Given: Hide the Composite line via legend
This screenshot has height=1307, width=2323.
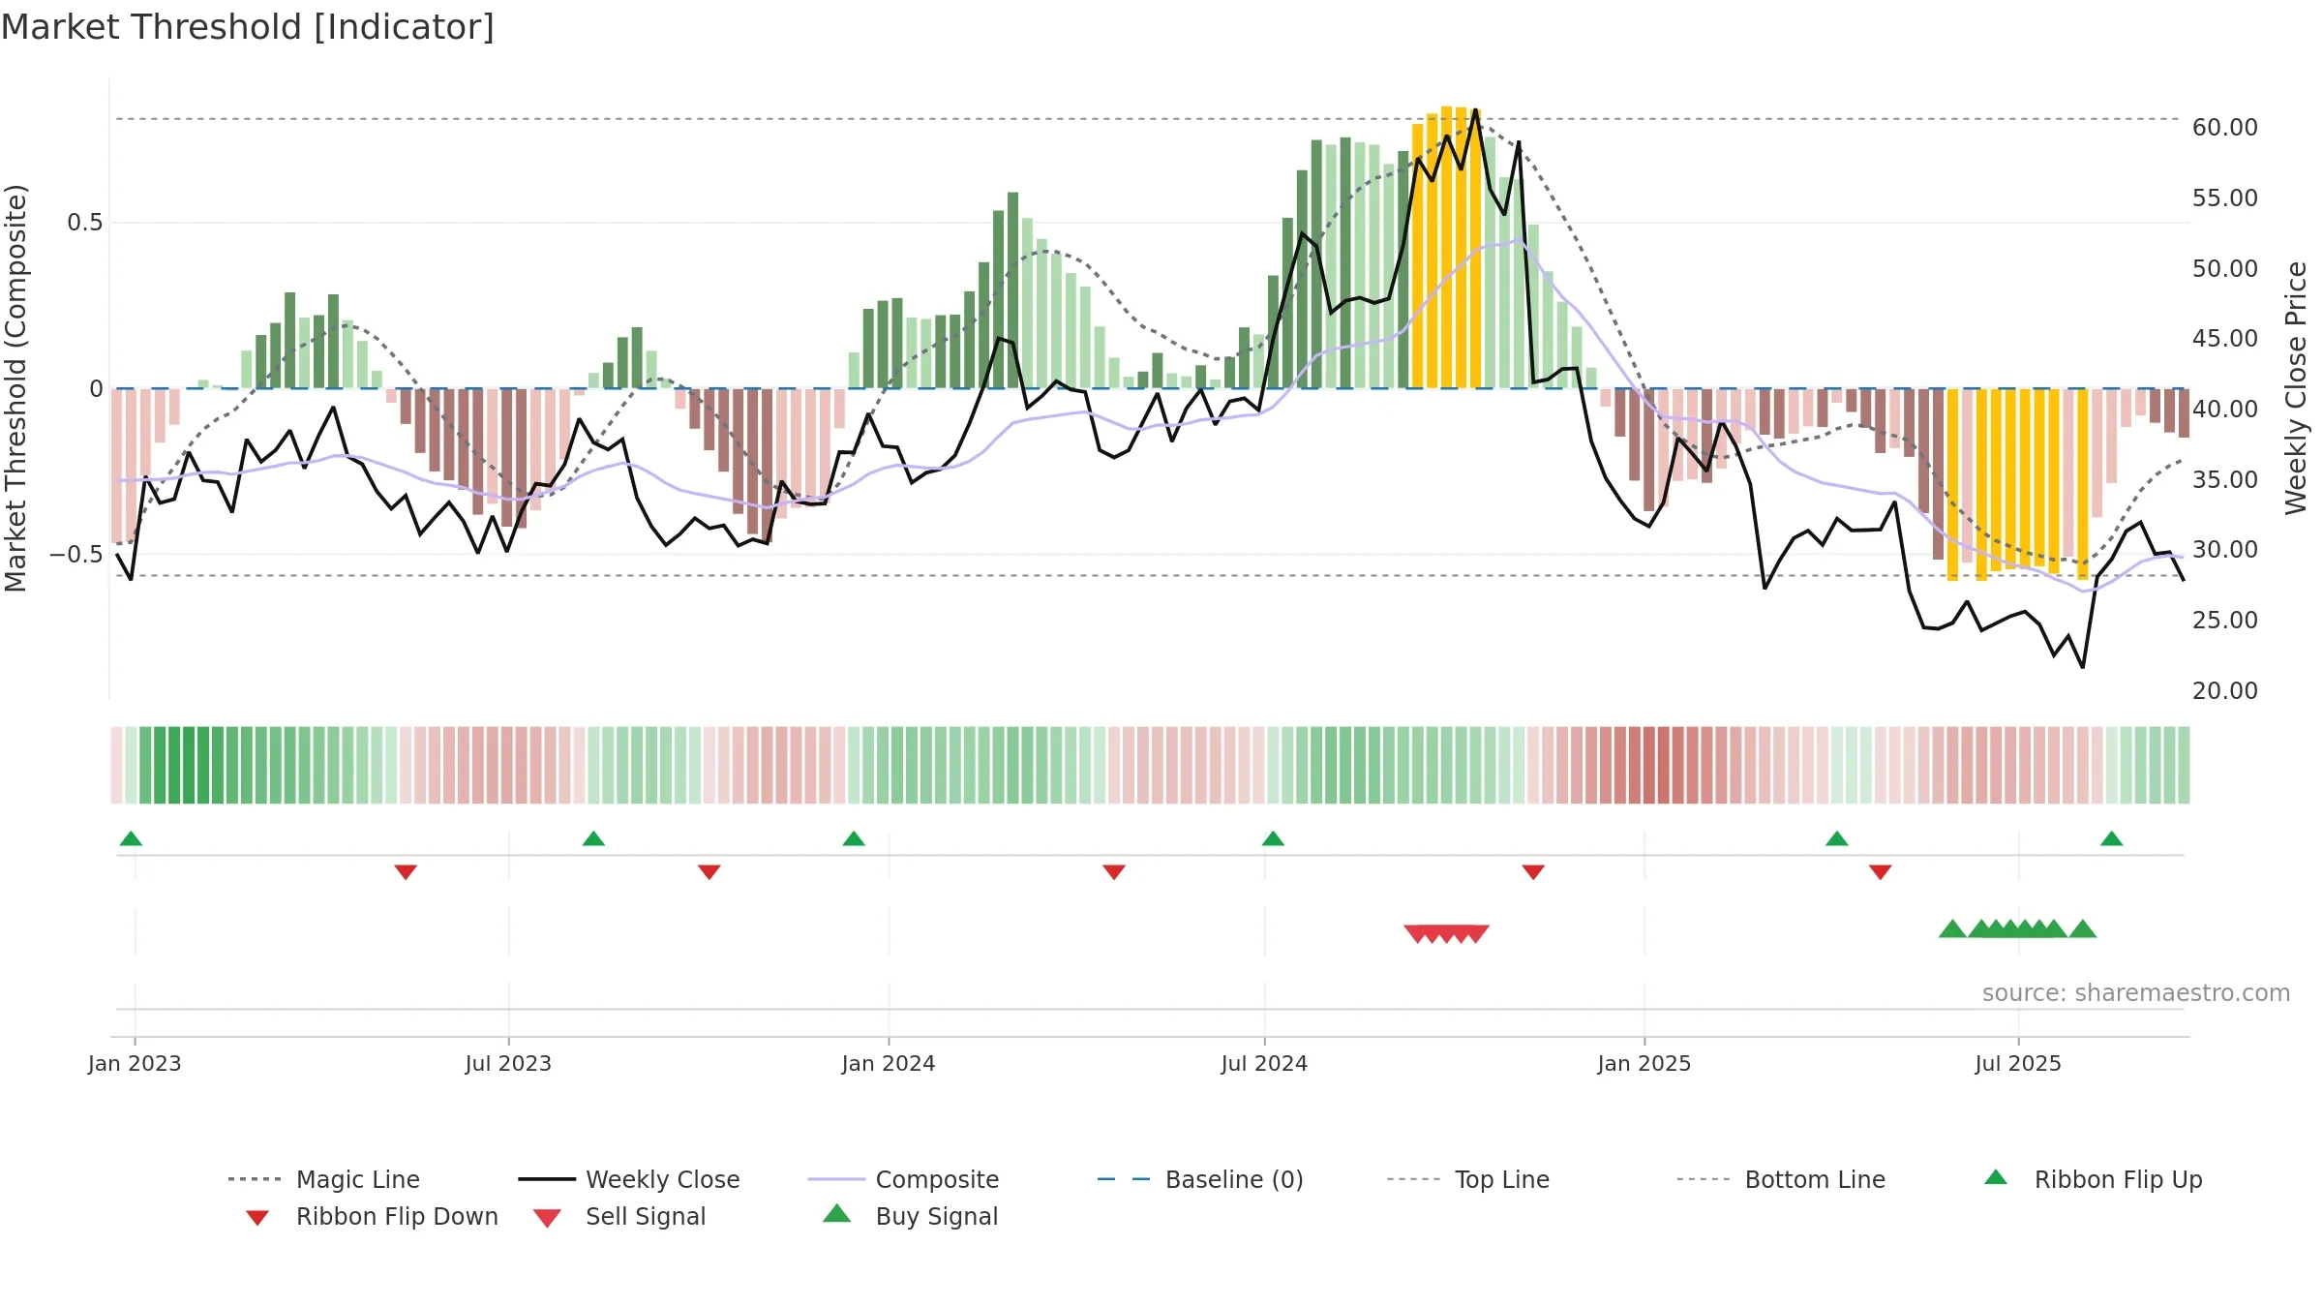Looking at the screenshot, I should pos(903,1179).
